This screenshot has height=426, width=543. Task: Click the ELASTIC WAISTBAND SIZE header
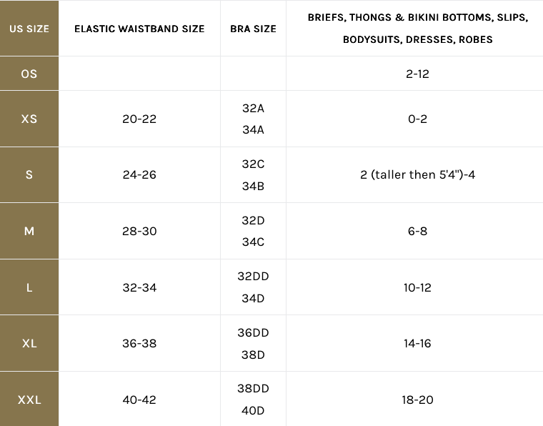[139, 29]
